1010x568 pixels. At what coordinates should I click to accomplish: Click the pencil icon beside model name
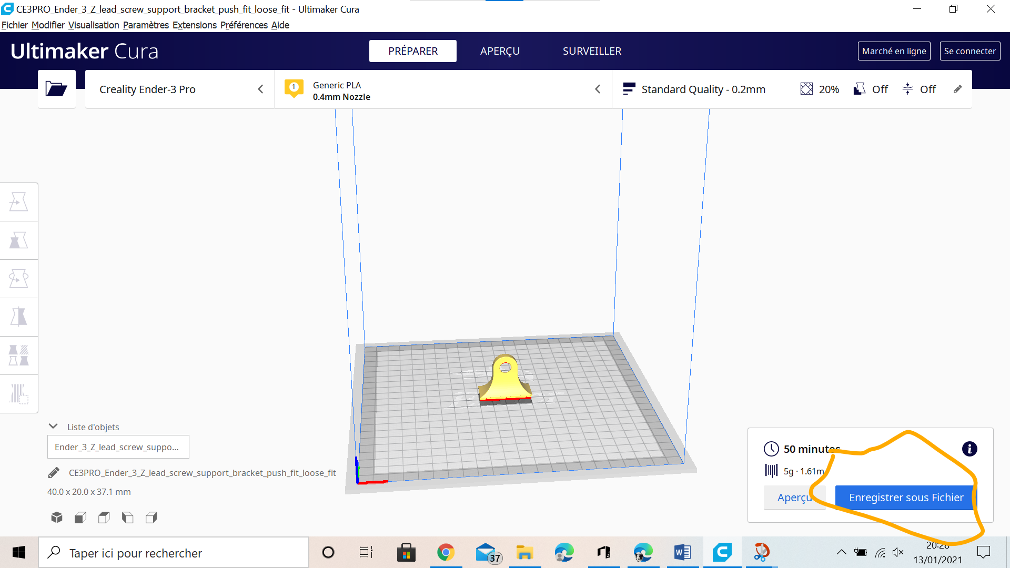click(x=54, y=473)
